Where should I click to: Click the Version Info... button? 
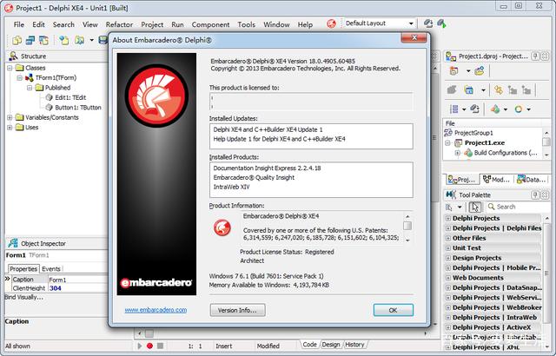tap(237, 310)
